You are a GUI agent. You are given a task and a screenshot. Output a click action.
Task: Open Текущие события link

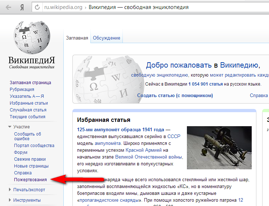click(27, 117)
